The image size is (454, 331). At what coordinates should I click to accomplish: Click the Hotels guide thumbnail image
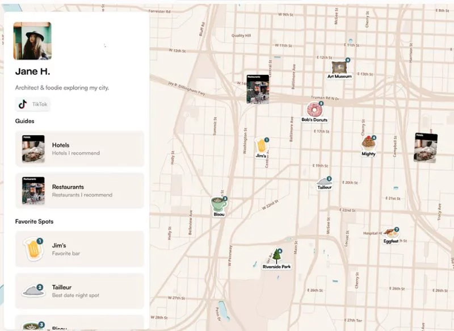tap(33, 149)
